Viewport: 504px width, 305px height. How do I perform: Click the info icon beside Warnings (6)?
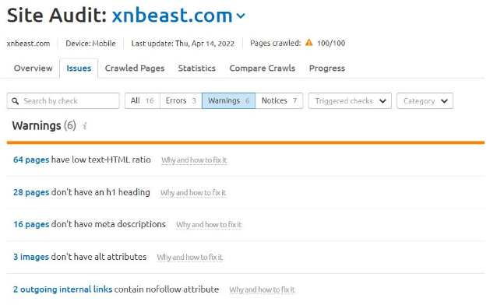[85, 126]
